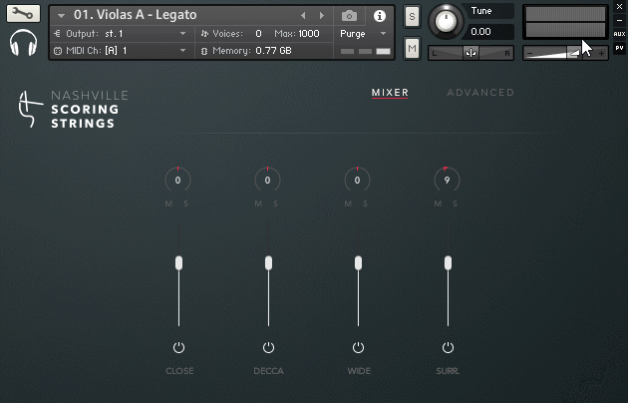This screenshot has height=403, width=628.
Task: Mute the DECCA mic channel
Action: 258,203
